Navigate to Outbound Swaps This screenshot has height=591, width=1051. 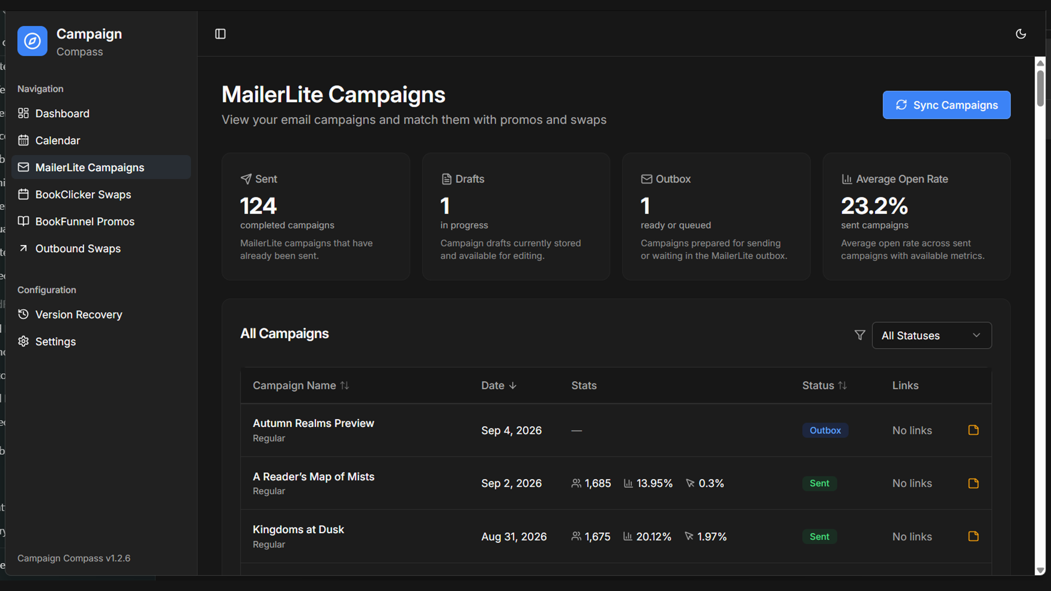(101, 248)
